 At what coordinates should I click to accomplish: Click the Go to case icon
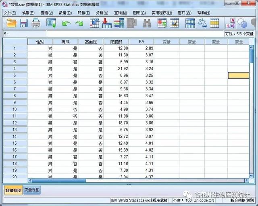95,23
